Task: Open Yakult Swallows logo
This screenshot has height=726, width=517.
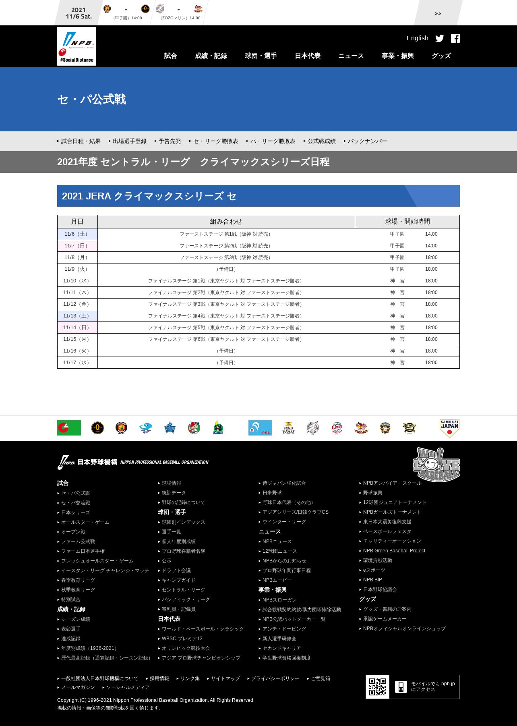Action: point(218,428)
